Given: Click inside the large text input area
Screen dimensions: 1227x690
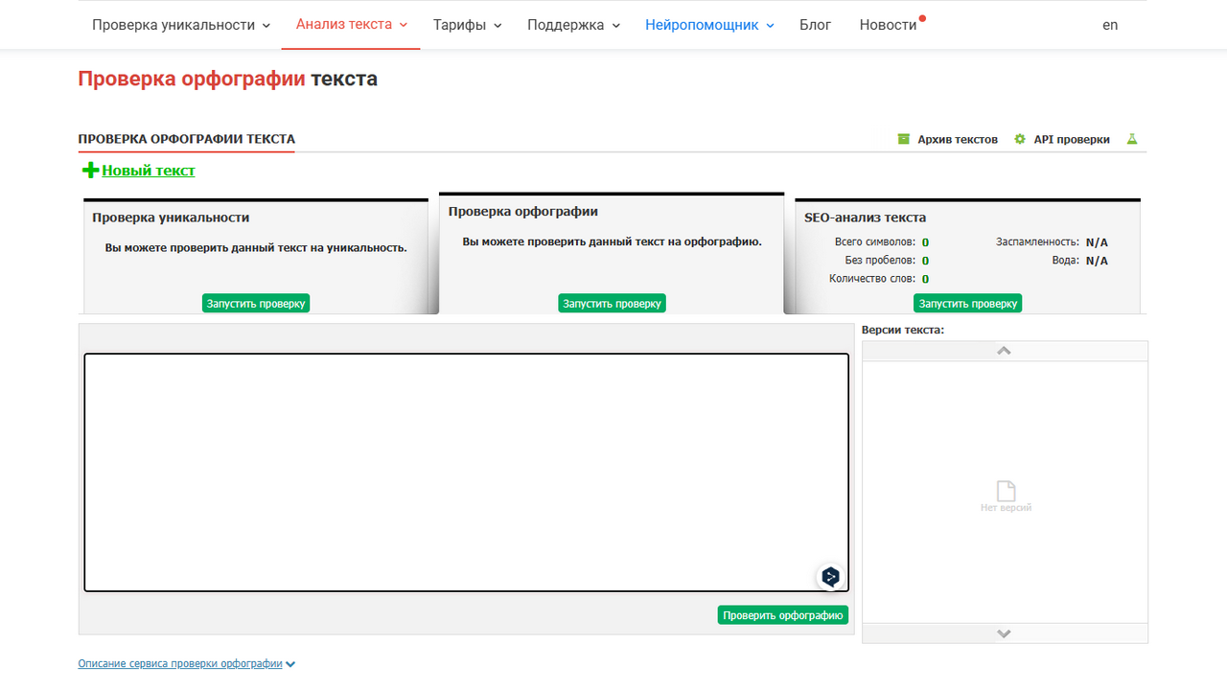Looking at the screenshot, I should point(466,472).
